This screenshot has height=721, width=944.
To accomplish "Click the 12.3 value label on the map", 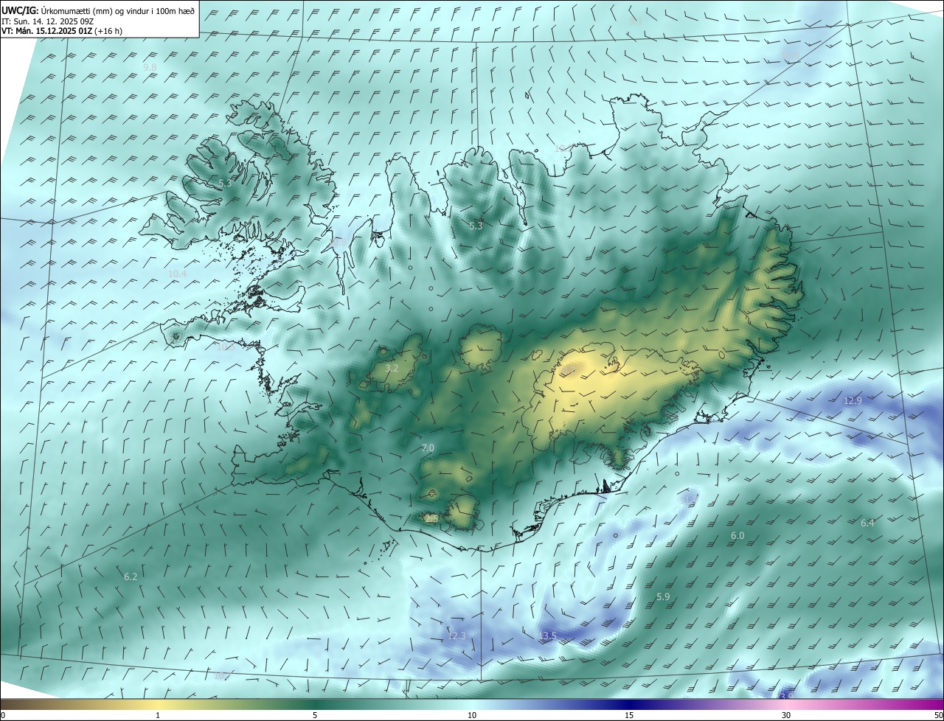I will tap(457, 635).
